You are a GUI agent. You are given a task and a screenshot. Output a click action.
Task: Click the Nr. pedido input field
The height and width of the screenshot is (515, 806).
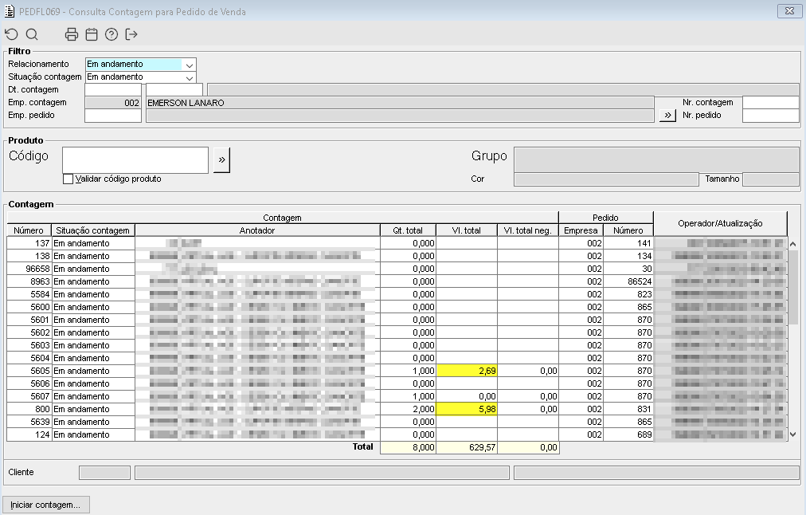pos(770,116)
